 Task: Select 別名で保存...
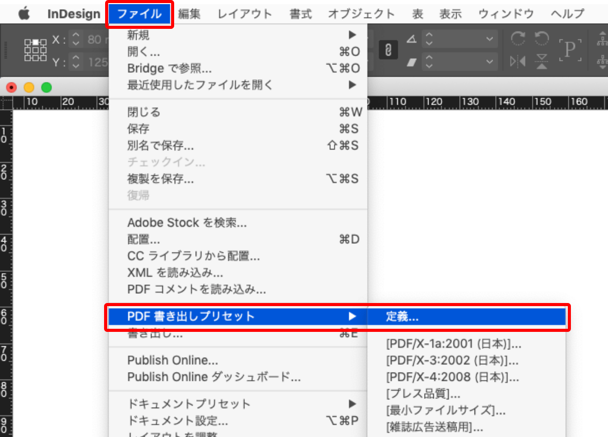coord(238,145)
